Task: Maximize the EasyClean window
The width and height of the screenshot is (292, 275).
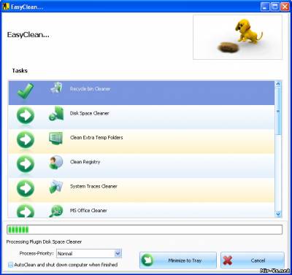Action: click(x=275, y=7)
